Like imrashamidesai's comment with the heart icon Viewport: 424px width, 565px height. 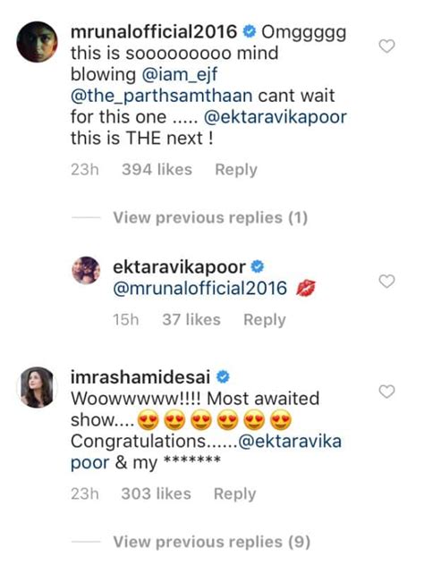coord(386,392)
